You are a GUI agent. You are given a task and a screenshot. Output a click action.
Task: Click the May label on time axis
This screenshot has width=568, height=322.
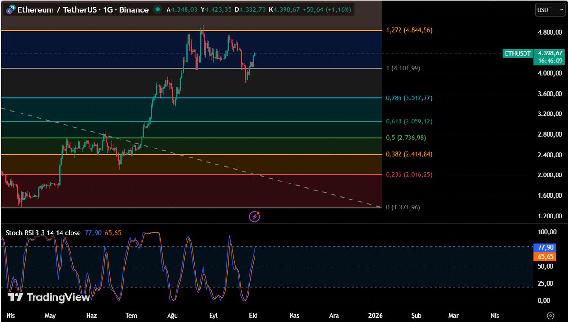[x=51, y=315]
